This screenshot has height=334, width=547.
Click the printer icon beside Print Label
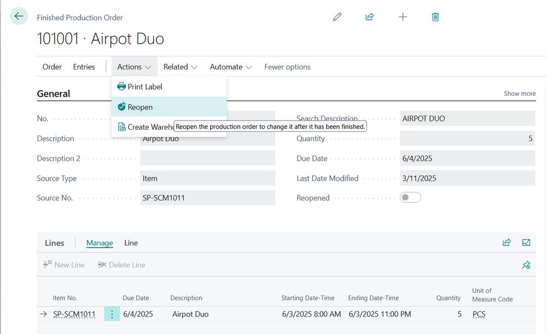pyautogui.click(x=121, y=87)
